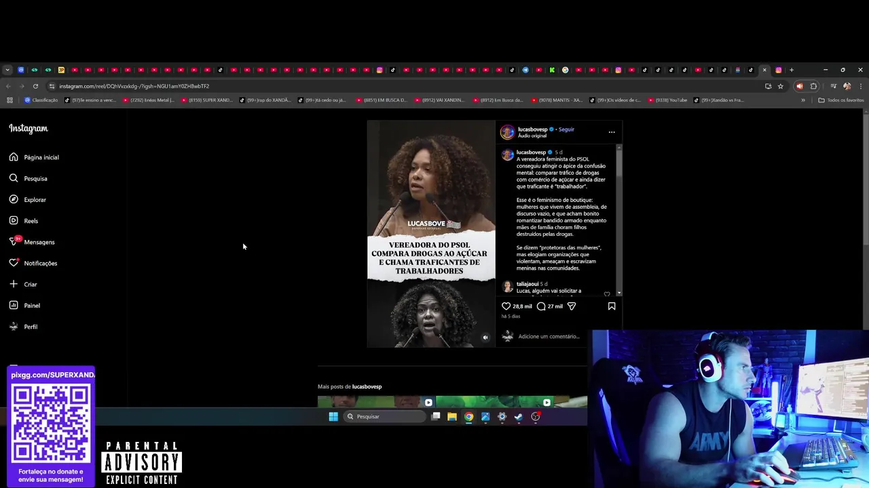Open the SUPER XAND... bookmark
This screenshot has width=869, height=488.
click(207, 100)
